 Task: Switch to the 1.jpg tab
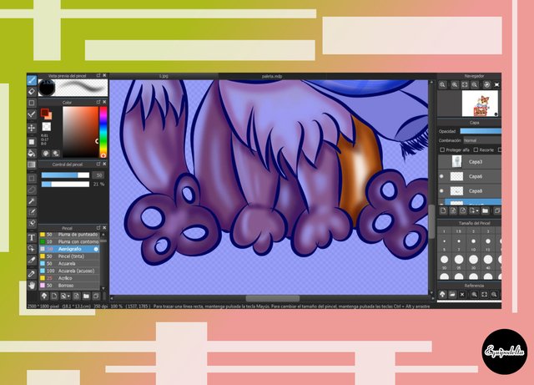(x=164, y=76)
